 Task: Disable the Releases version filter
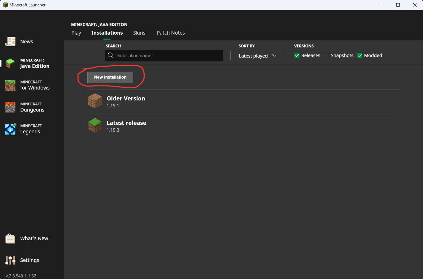pos(296,55)
